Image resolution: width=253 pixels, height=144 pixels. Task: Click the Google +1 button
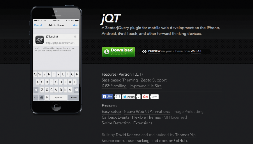[145, 97]
